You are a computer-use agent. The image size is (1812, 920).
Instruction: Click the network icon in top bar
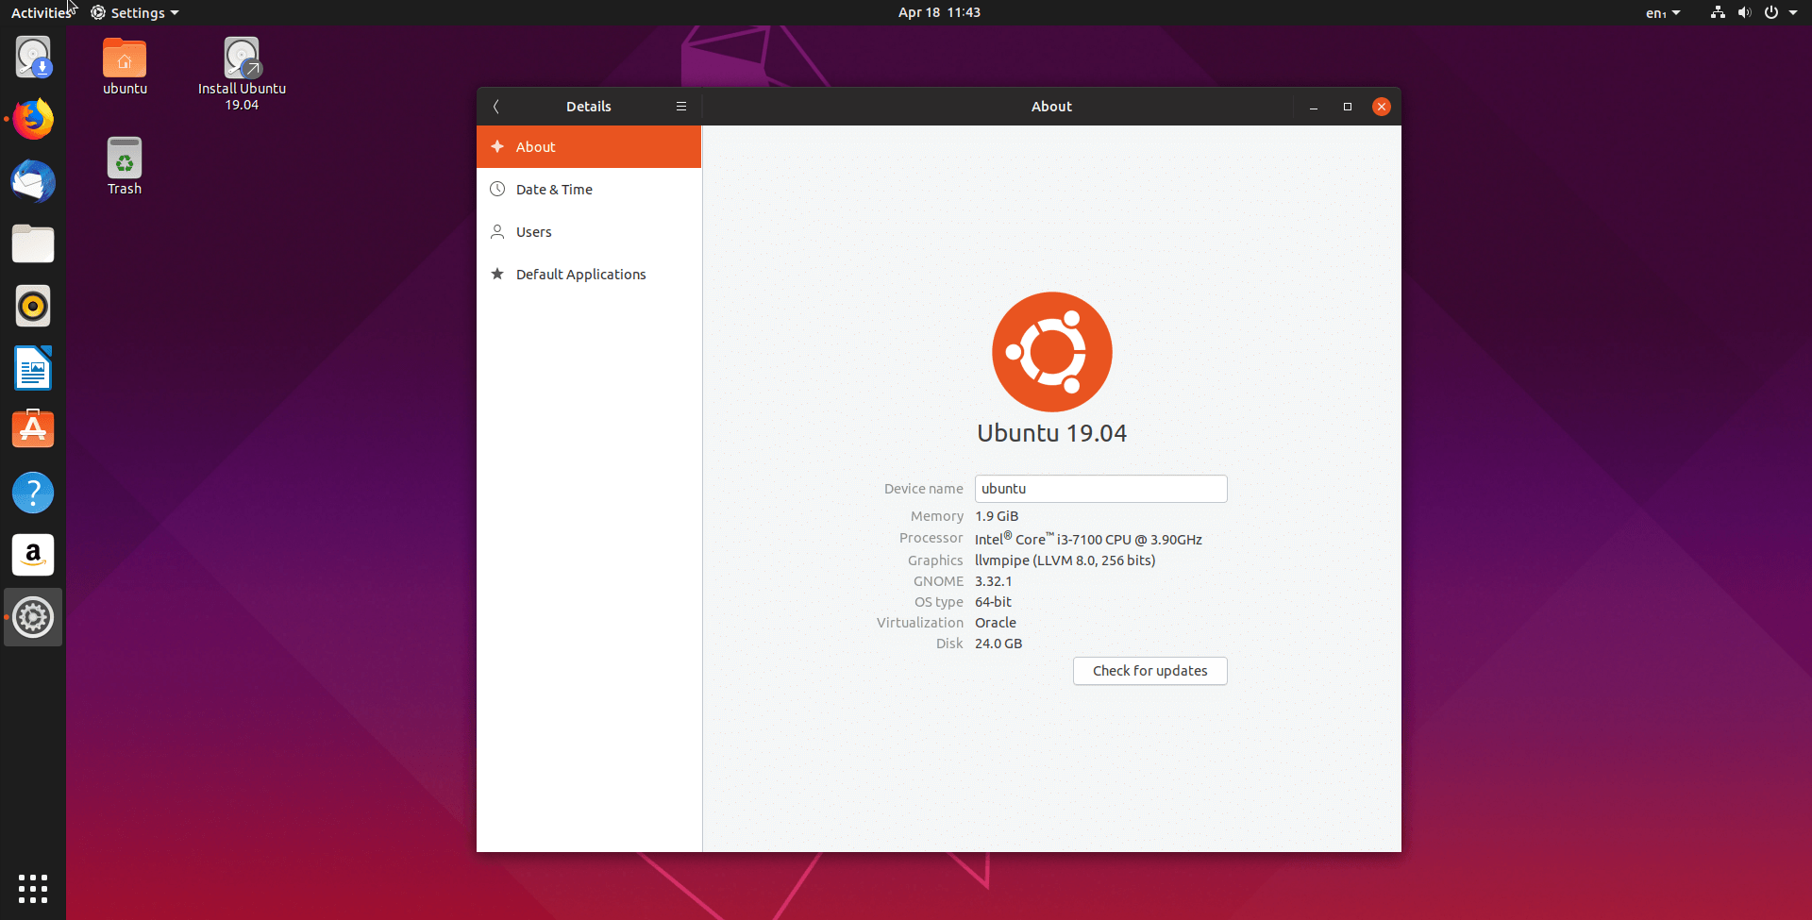pyautogui.click(x=1718, y=12)
